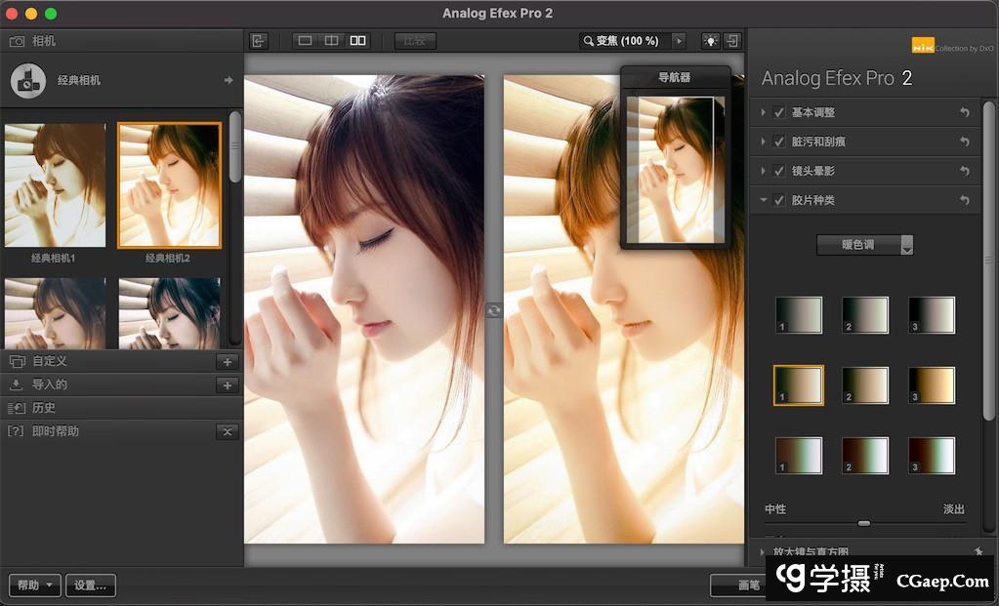Click the swap preview icon between images
Viewport: 999px width, 606px height.
[x=494, y=309]
